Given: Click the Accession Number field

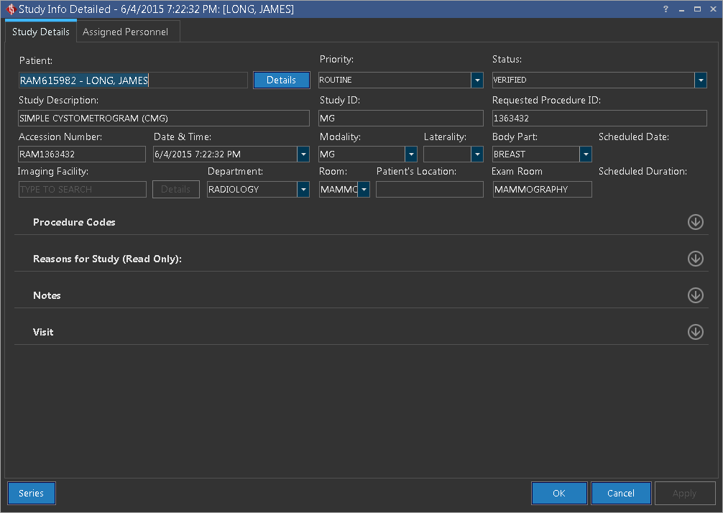Looking at the screenshot, I should coord(81,154).
